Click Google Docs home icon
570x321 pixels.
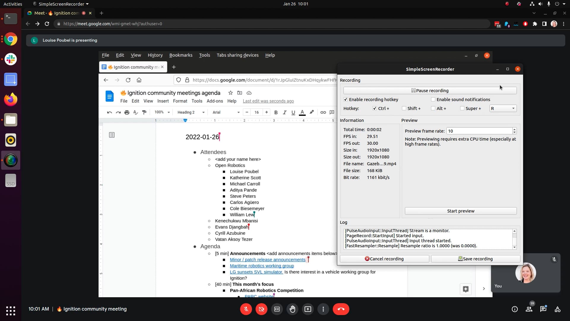(110, 96)
